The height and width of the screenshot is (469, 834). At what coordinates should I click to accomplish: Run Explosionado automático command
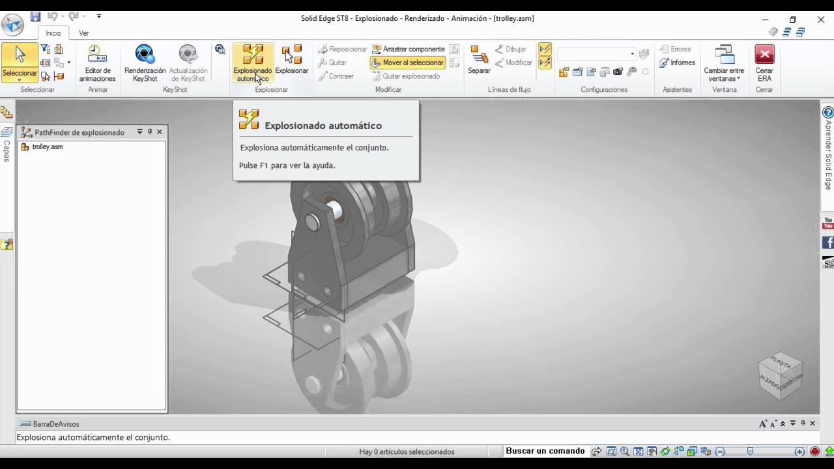pos(253,63)
